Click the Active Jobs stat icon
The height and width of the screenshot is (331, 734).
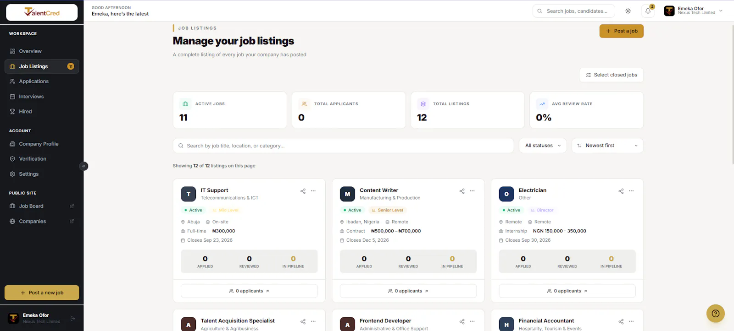(185, 104)
